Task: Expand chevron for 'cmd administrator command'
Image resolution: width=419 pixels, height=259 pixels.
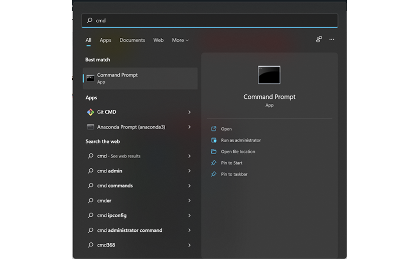Action: point(189,230)
